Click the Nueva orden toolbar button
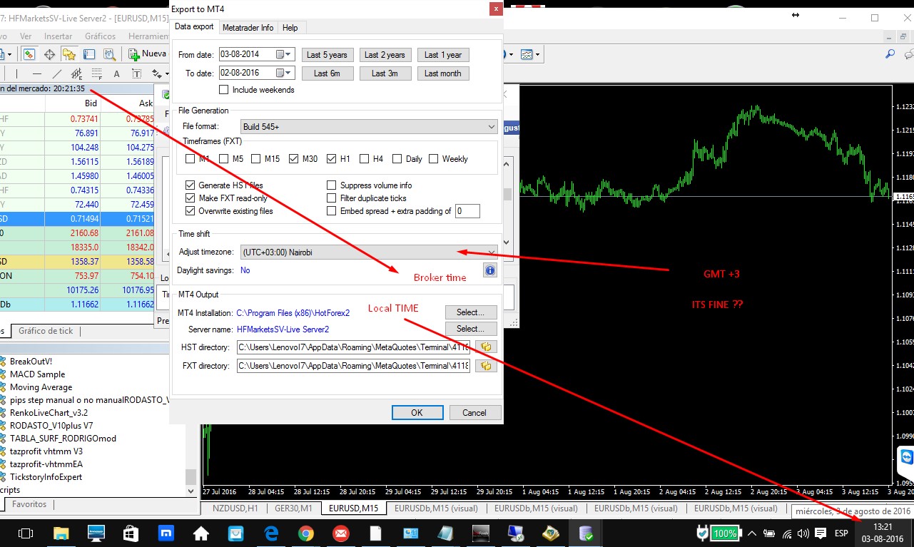This screenshot has width=914, height=547. [x=148, y=54]
